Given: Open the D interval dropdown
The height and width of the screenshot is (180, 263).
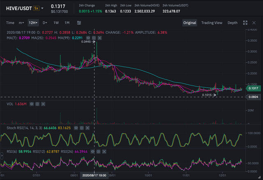Looking at the screenshot, I should click(45, 23).
